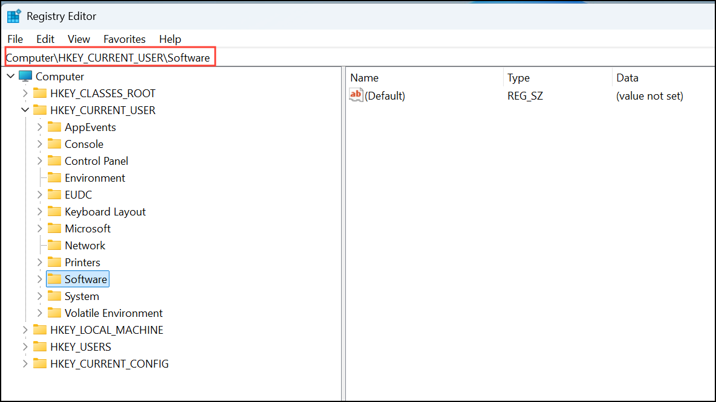The width and height of the screenshot is (716, 402).
Task: Expand the HKEY_CURRENT_CONFIG hive
Action: click(25, 364)
